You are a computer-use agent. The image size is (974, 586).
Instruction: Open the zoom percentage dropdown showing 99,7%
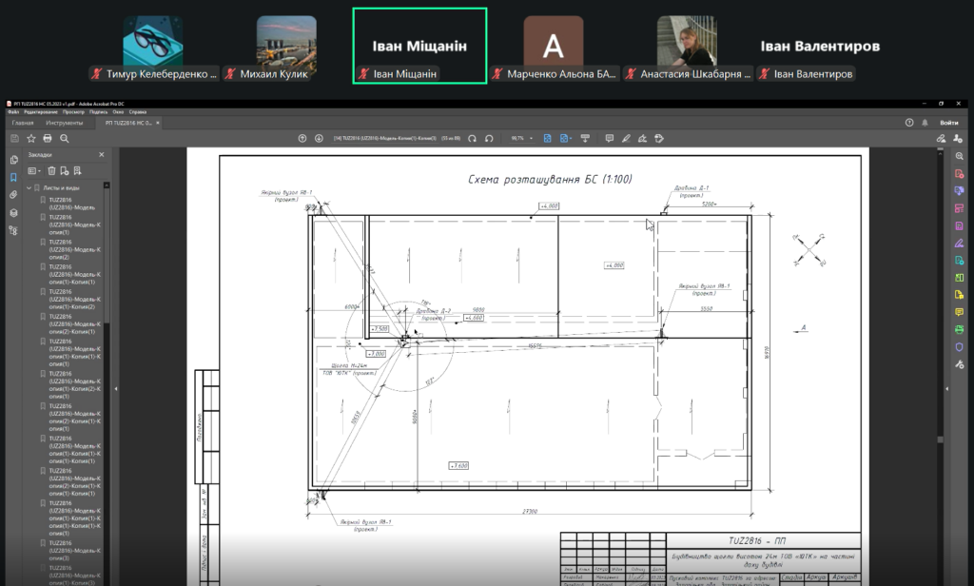(x=522, y=139)
